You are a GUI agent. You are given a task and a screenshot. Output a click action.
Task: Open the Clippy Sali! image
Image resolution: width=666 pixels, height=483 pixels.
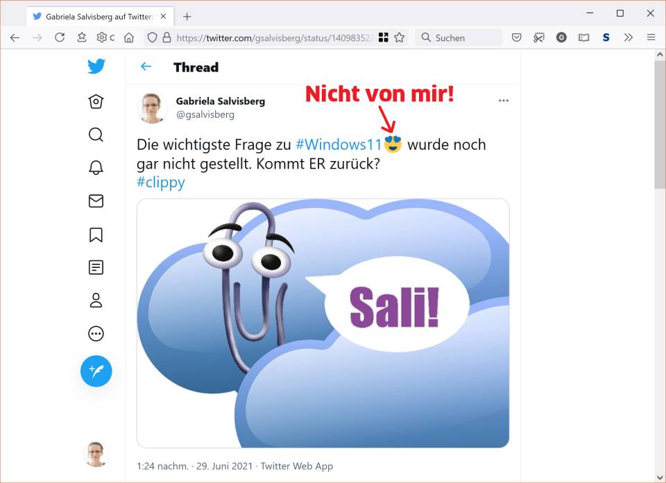click(323, 323)
